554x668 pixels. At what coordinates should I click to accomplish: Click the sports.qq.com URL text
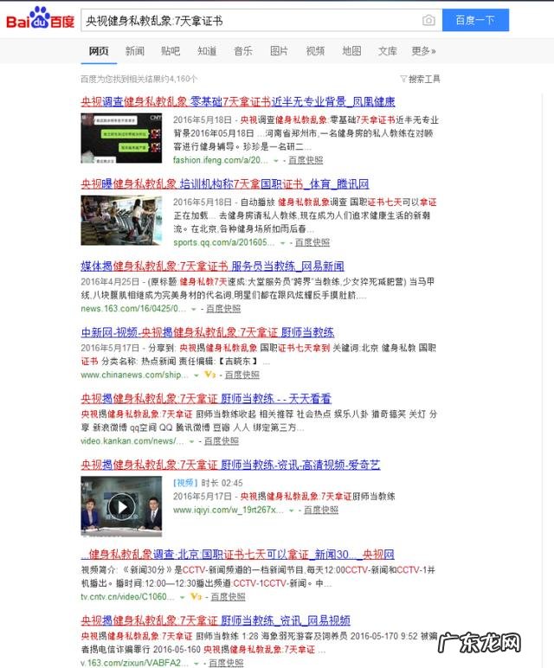pos(223,242)
